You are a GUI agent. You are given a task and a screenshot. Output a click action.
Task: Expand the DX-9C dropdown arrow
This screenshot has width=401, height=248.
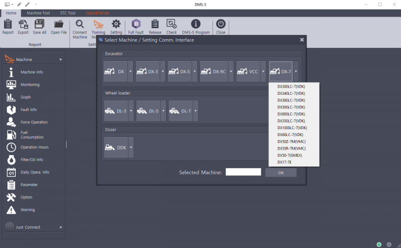231,71
